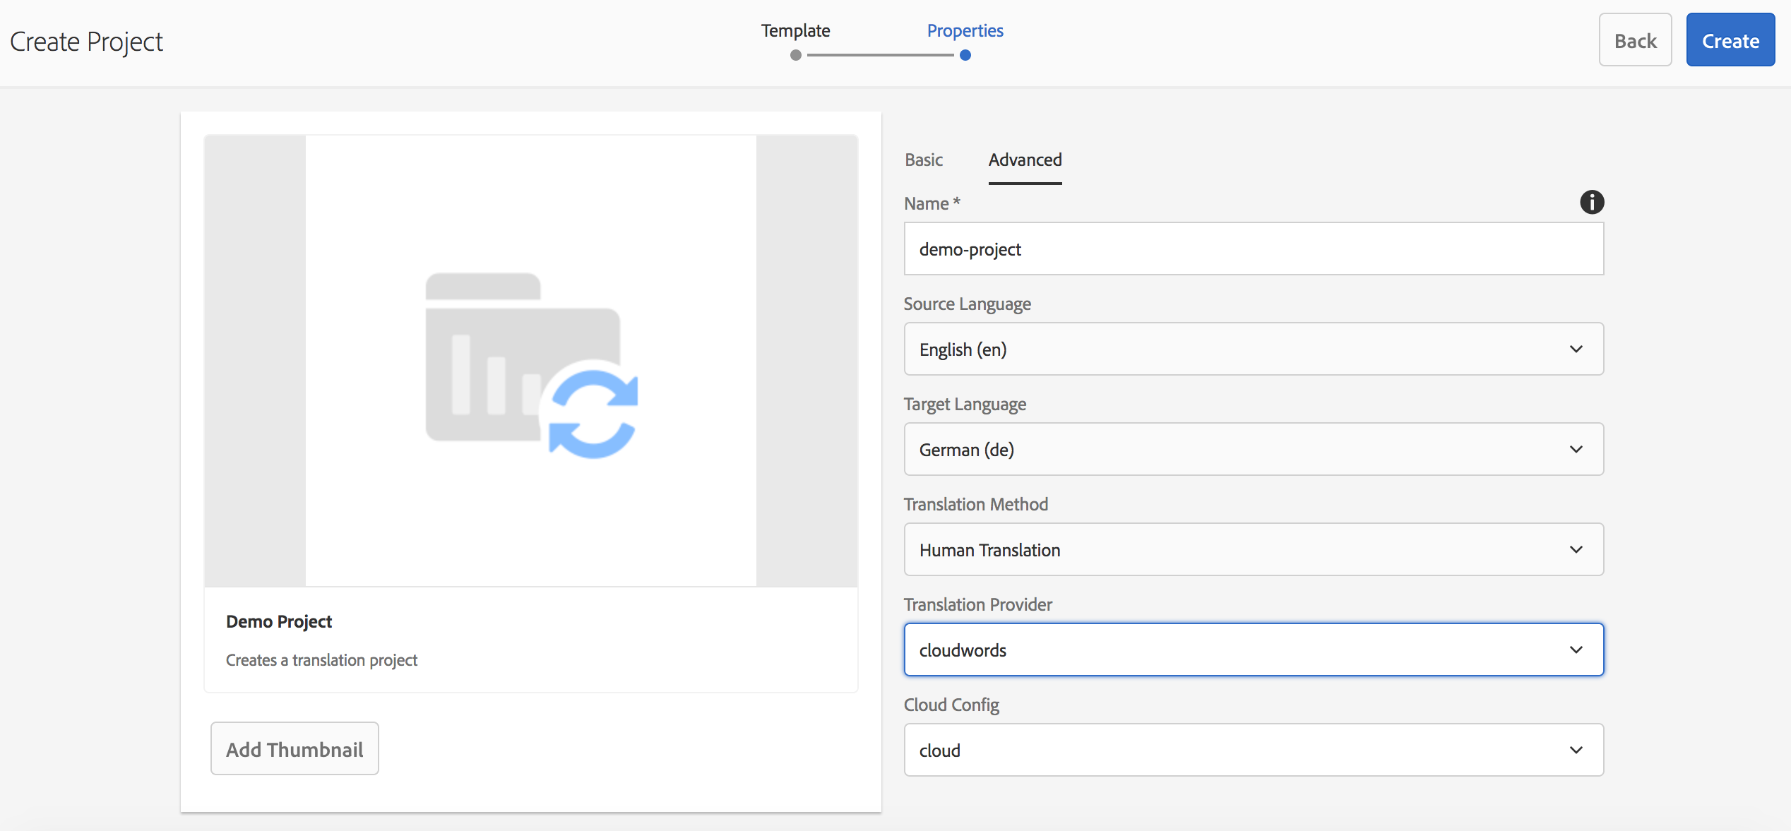Click the Template wizard step dot
This screenshot has width=1791, height=831.
pos(795,55)
